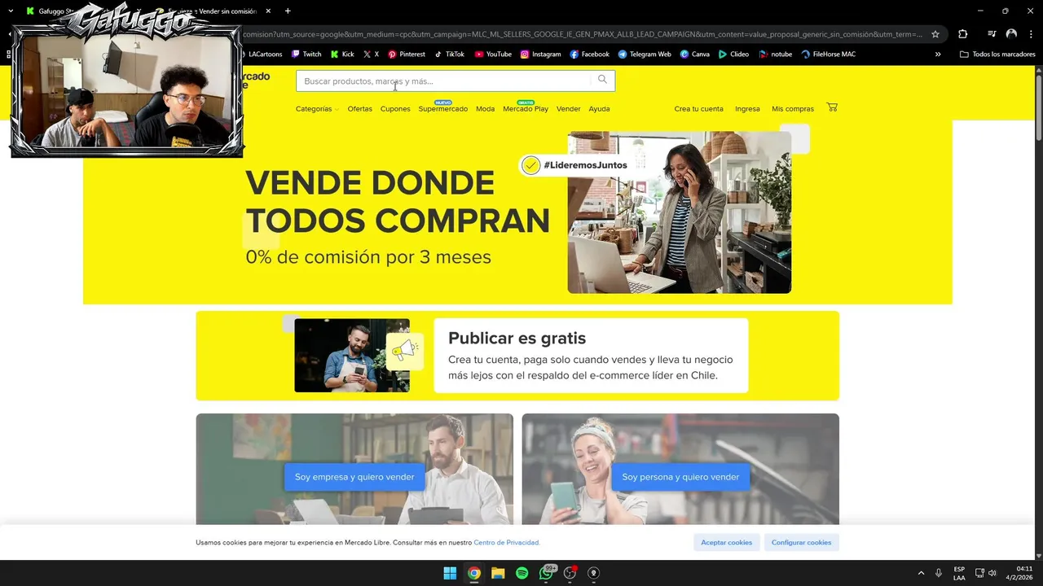Open Twitch bookmark
The width and height of the screenshot is (1043, 586).
tap(306, 55)
